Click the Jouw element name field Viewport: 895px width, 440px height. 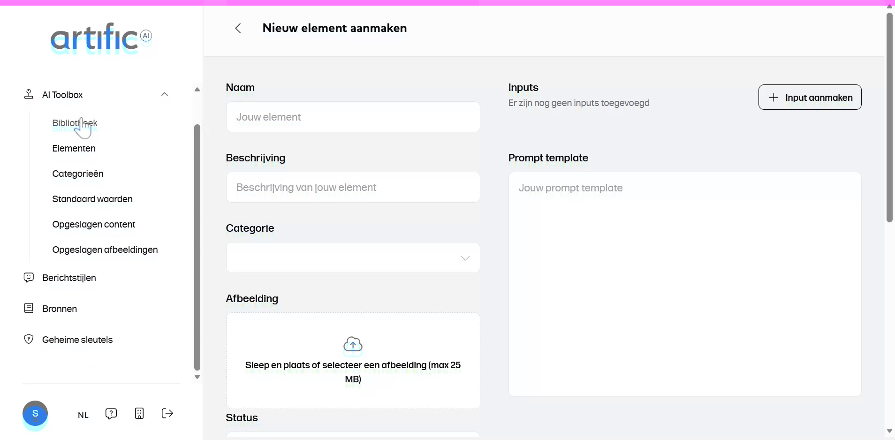(353, 117)
